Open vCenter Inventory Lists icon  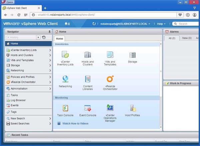65,55
